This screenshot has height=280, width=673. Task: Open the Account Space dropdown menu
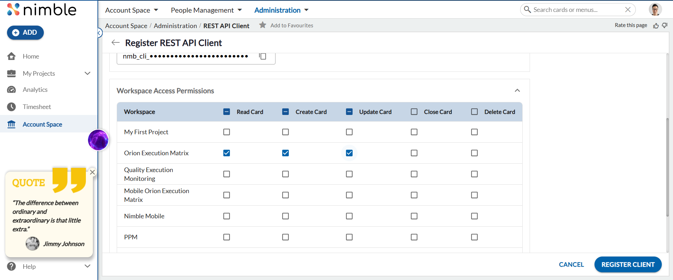[132, 10]
